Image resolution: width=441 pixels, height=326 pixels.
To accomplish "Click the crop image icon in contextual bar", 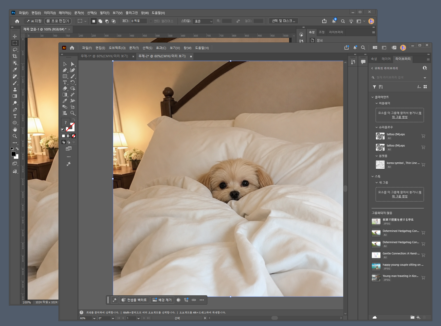I will click(x=186, y=300).
